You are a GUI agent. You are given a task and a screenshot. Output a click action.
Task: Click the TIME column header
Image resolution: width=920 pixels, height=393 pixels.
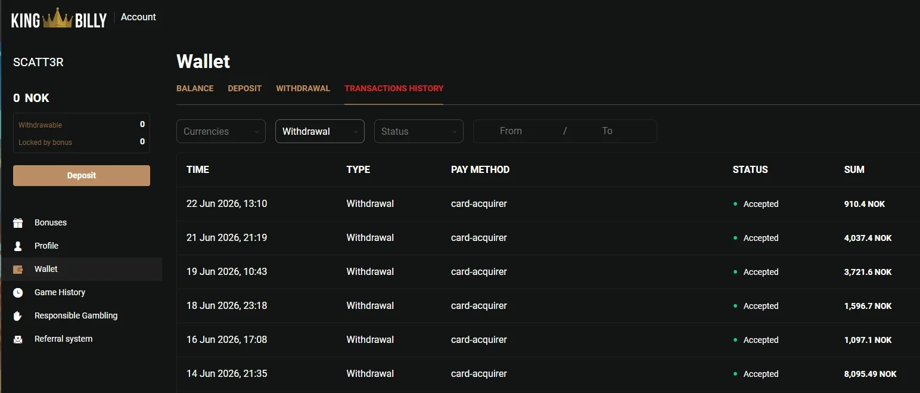pyautogui.click(x=198, y=169)
